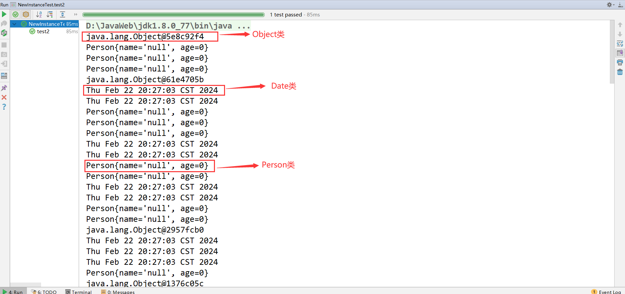Go up the stack trace arrow
This screenshot has height=294, width=625.
pyautogui.click(x=620, y=25)
